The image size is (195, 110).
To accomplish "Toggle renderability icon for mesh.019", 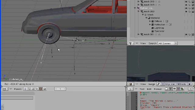I will point(193,5).
